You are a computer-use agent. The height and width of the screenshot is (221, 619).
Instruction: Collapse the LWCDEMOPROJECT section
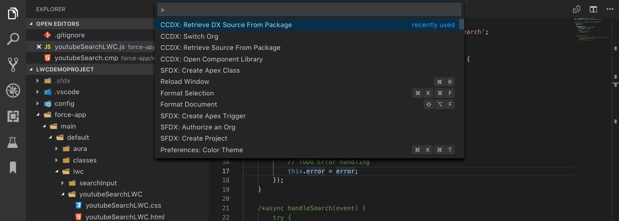[x=31, y=69]
